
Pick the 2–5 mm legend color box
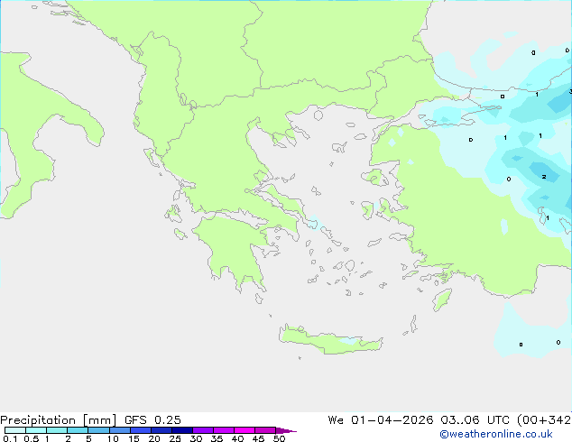pyautogui.click(x=78, y=430)
